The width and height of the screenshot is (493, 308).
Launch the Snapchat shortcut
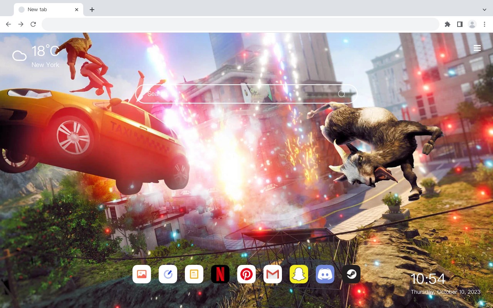click(x=299, y=274)
